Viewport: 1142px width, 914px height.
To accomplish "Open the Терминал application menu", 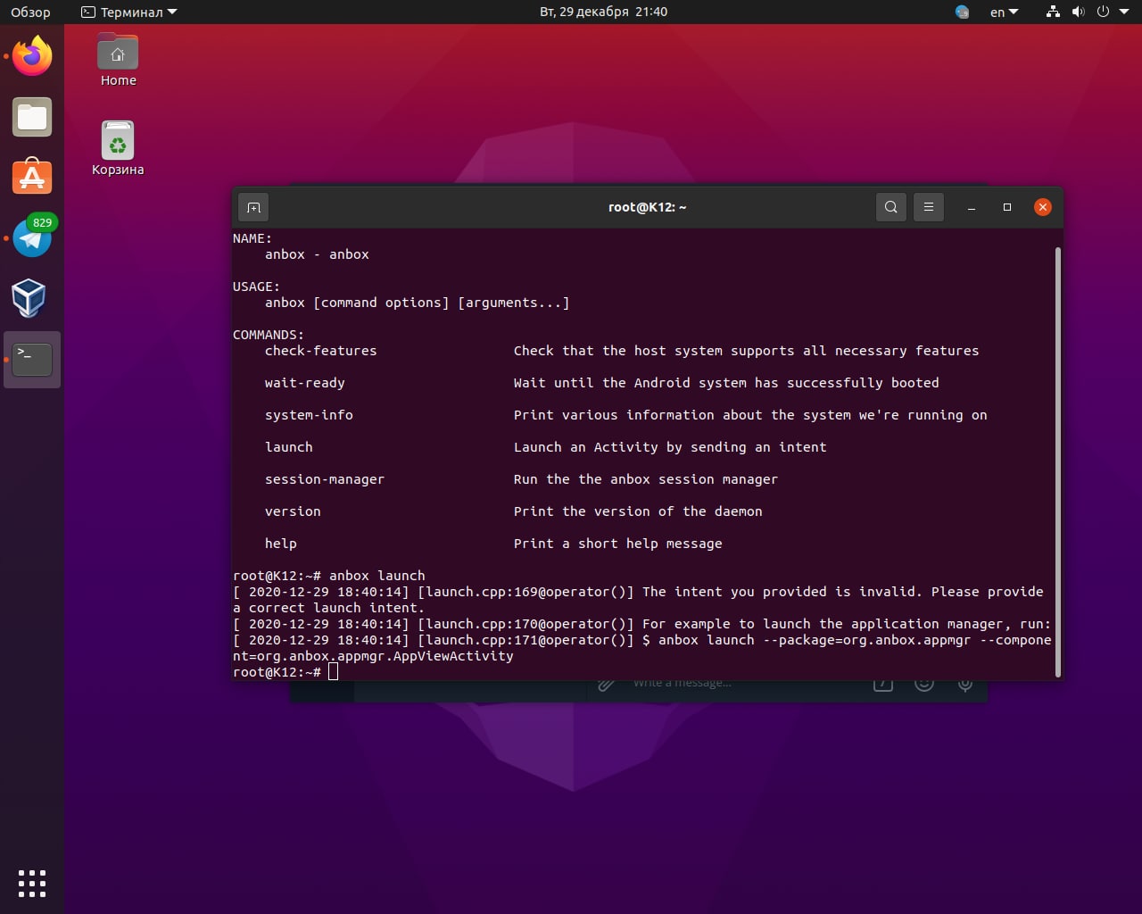I will (128, 12).
